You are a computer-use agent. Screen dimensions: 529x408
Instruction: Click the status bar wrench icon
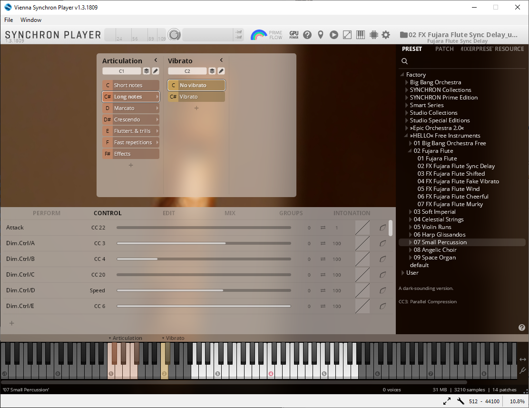pyautogui.click(x=460, y=401)
